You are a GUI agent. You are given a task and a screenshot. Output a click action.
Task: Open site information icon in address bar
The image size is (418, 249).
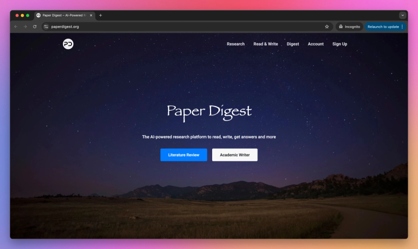point(46,27)
